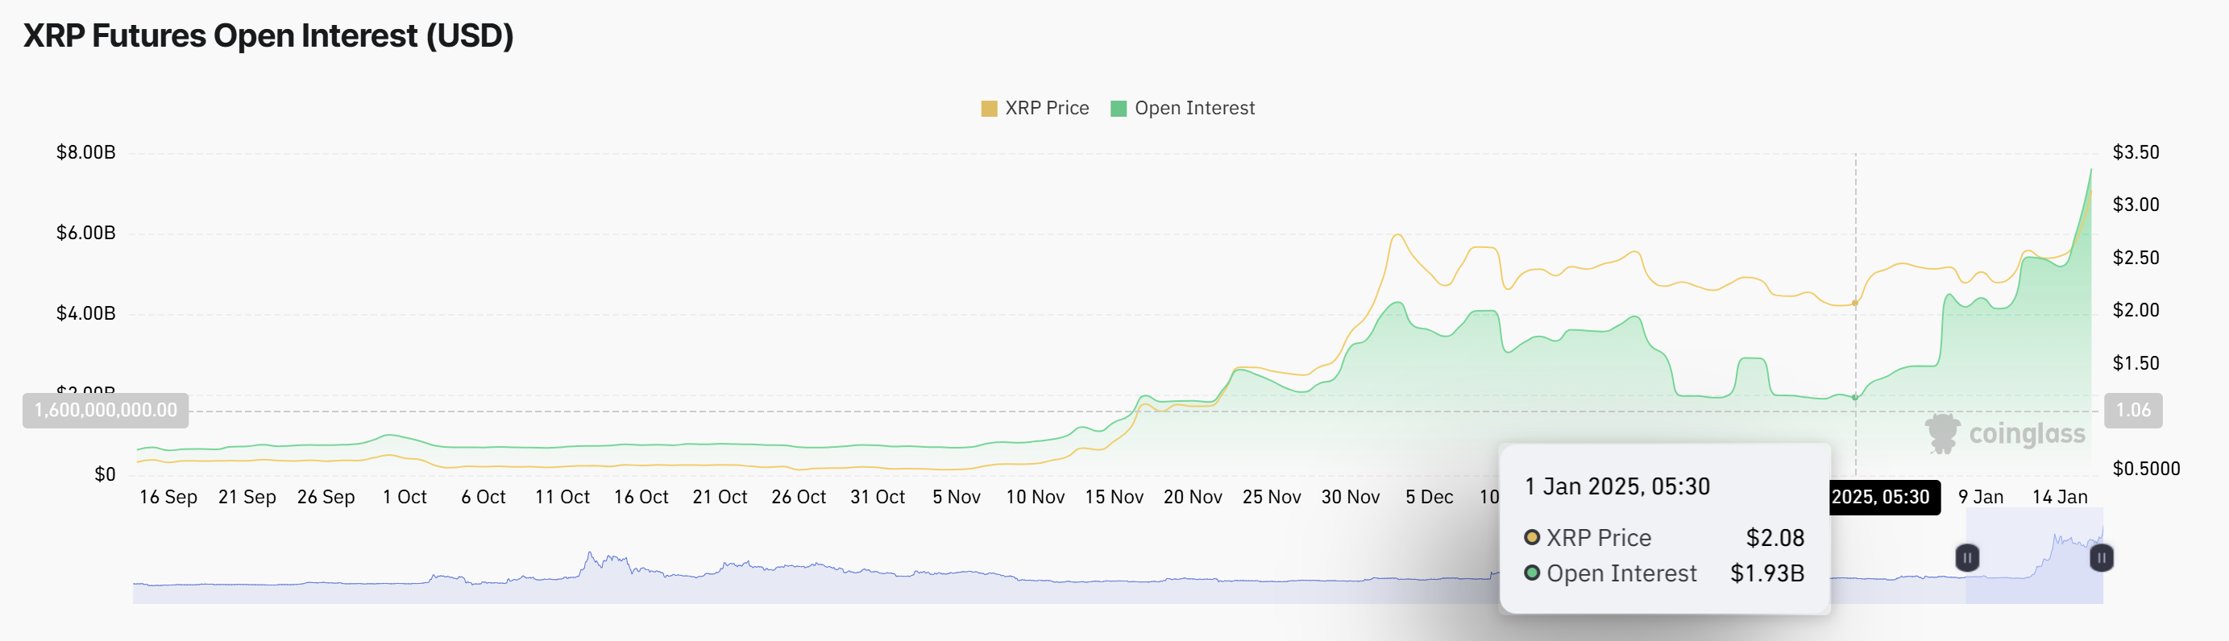
Task: Click the 25 Nov date label
Action: point(1272,498)
